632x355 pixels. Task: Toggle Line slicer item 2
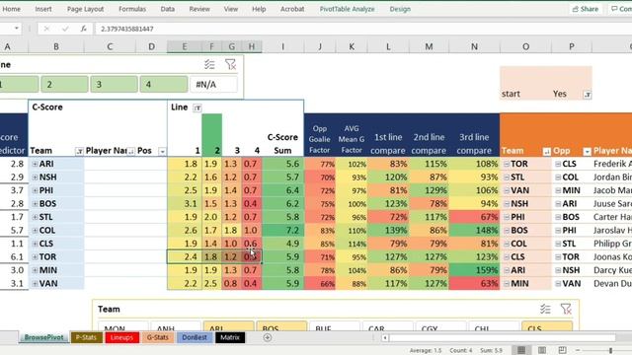[64, 85]
